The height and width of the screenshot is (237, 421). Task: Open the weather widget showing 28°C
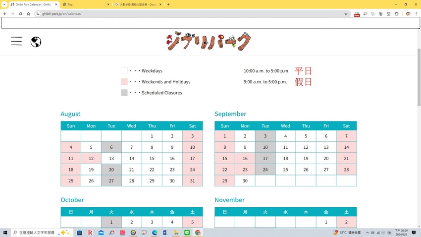347,233
